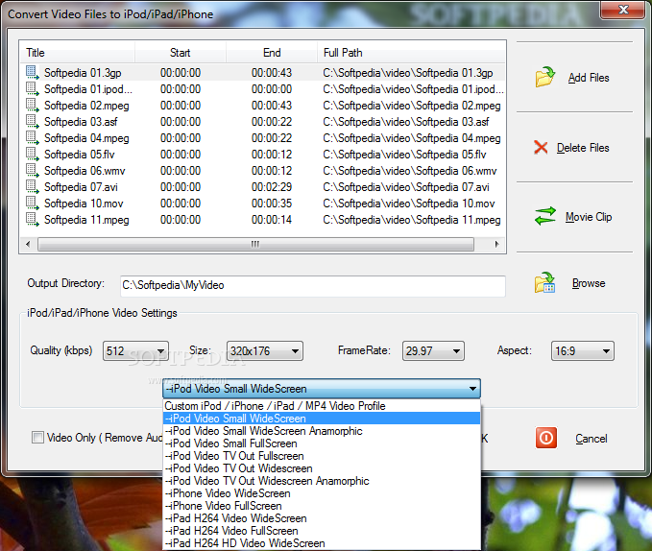
Task: Click the End column header
Action: pos(272,53)
